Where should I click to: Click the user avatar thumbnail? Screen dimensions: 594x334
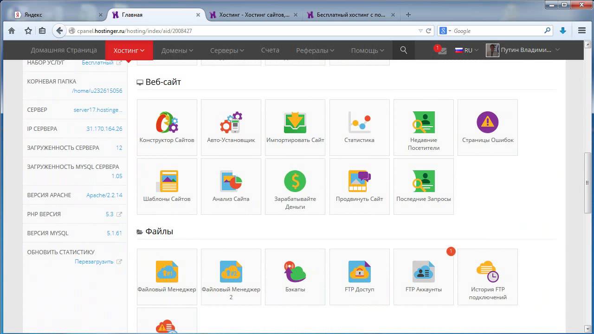[492, 50]
